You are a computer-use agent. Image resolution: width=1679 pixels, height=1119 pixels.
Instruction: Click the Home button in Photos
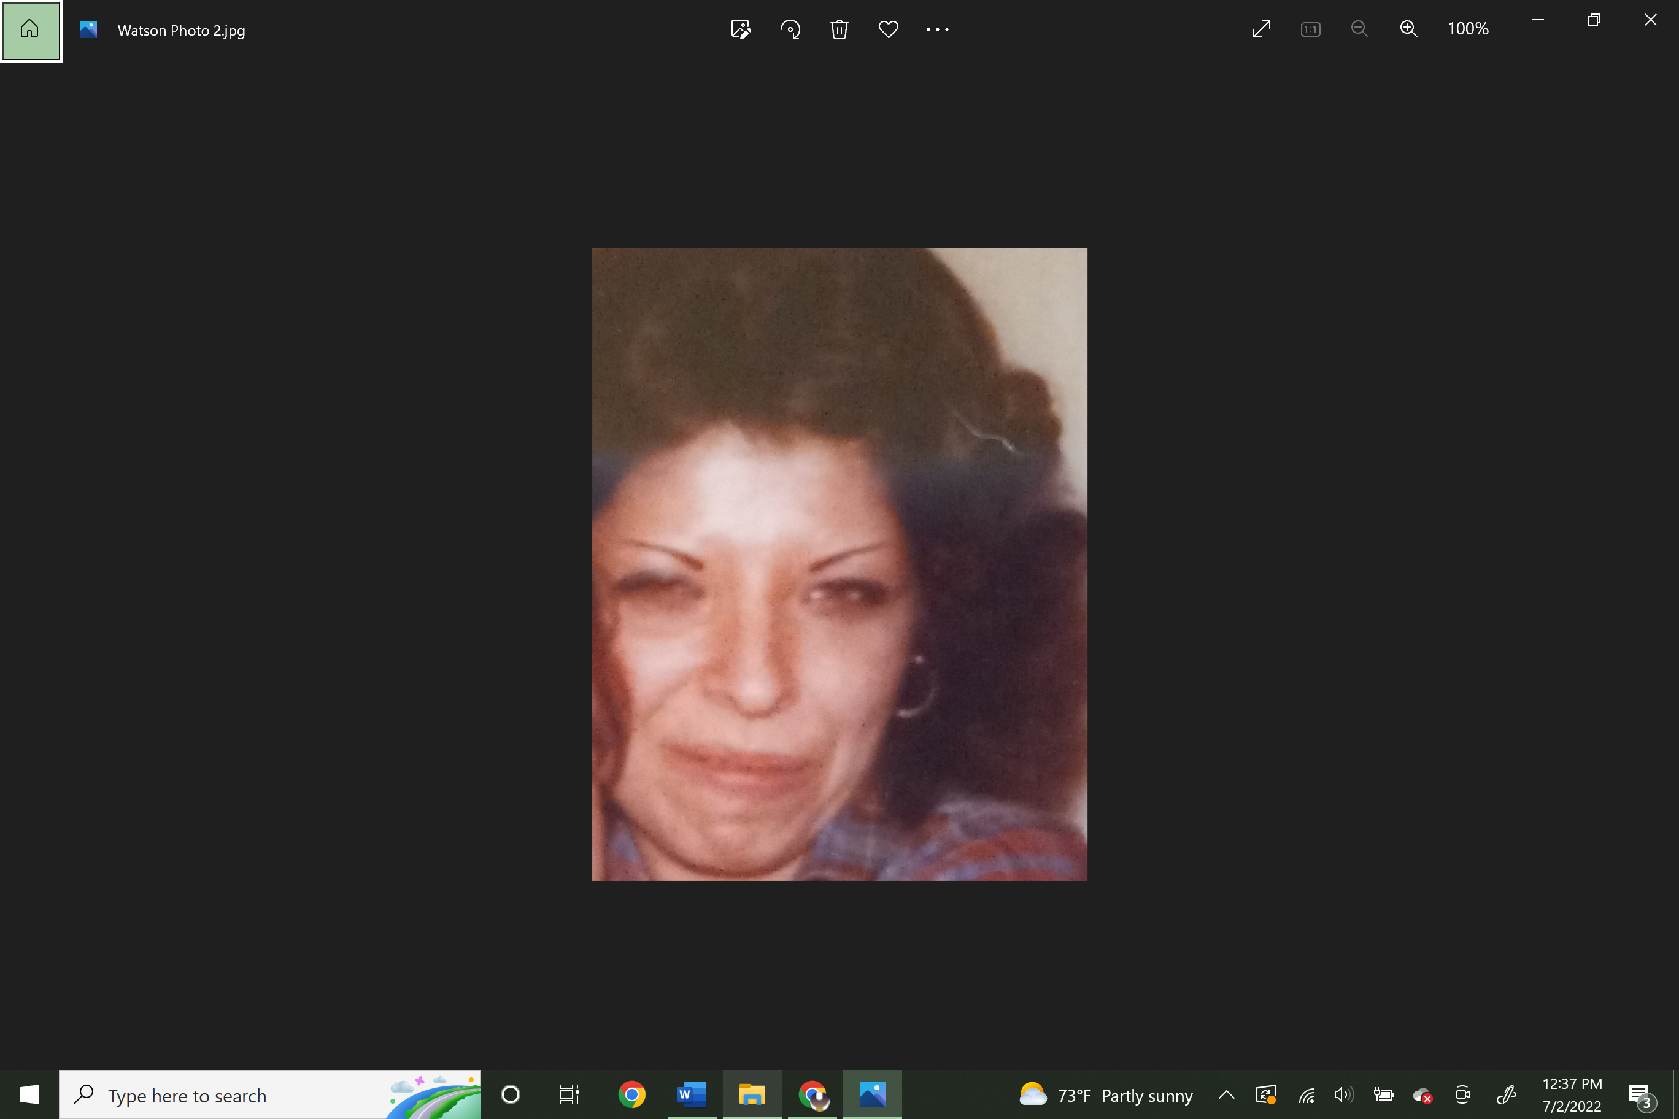click(30, 30)
